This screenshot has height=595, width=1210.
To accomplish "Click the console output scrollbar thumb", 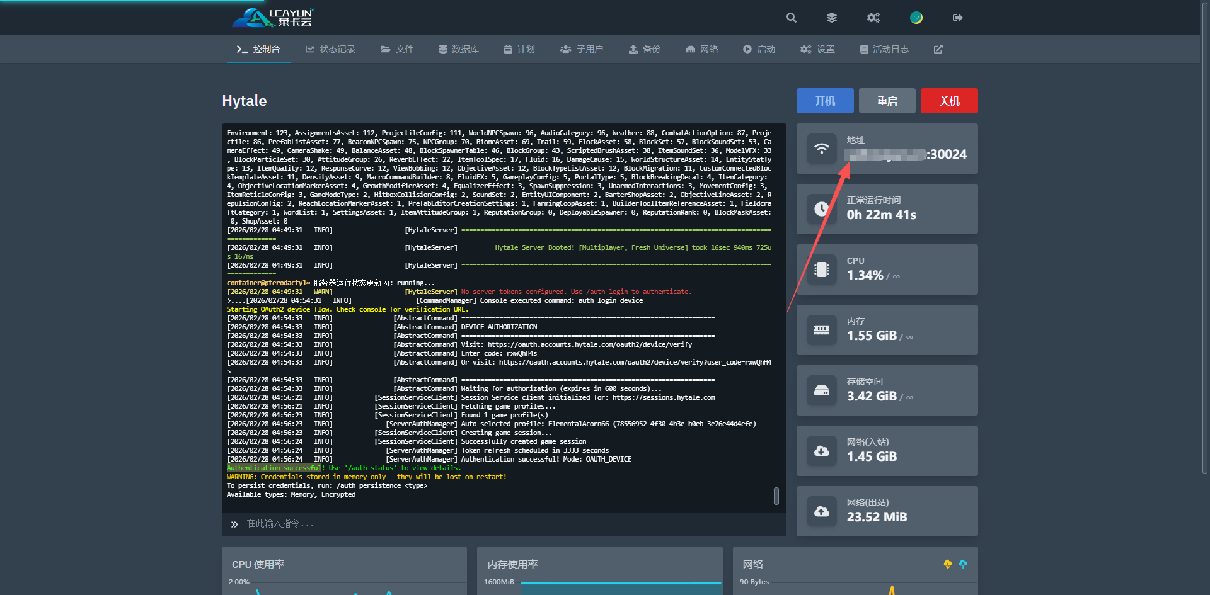I will 776,496.
